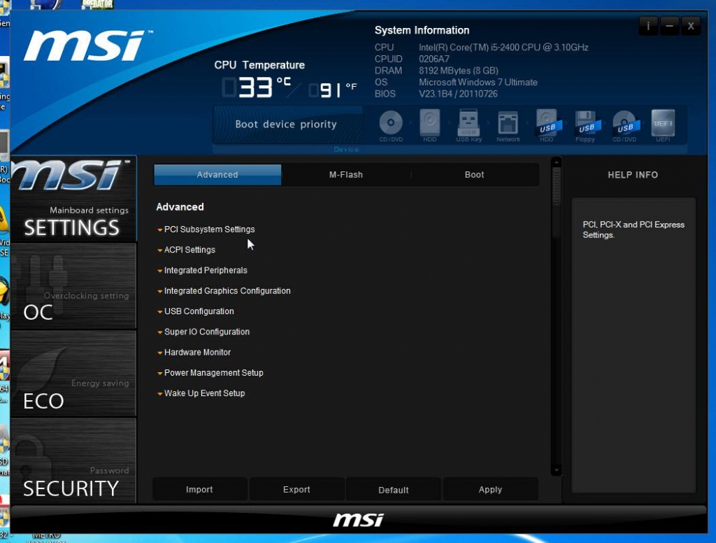Expand PCI Subsystem Settings
The height and width of the screenshot is (543, 716).
pyautogui.click(x=209, y=230)
